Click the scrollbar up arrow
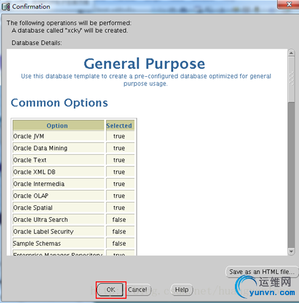299x303 pixels. (x=291, y=53)
